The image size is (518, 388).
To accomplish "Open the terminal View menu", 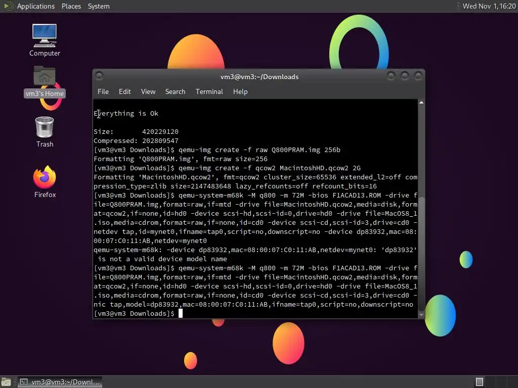I will pyautogui.click(x=148, y=92).
